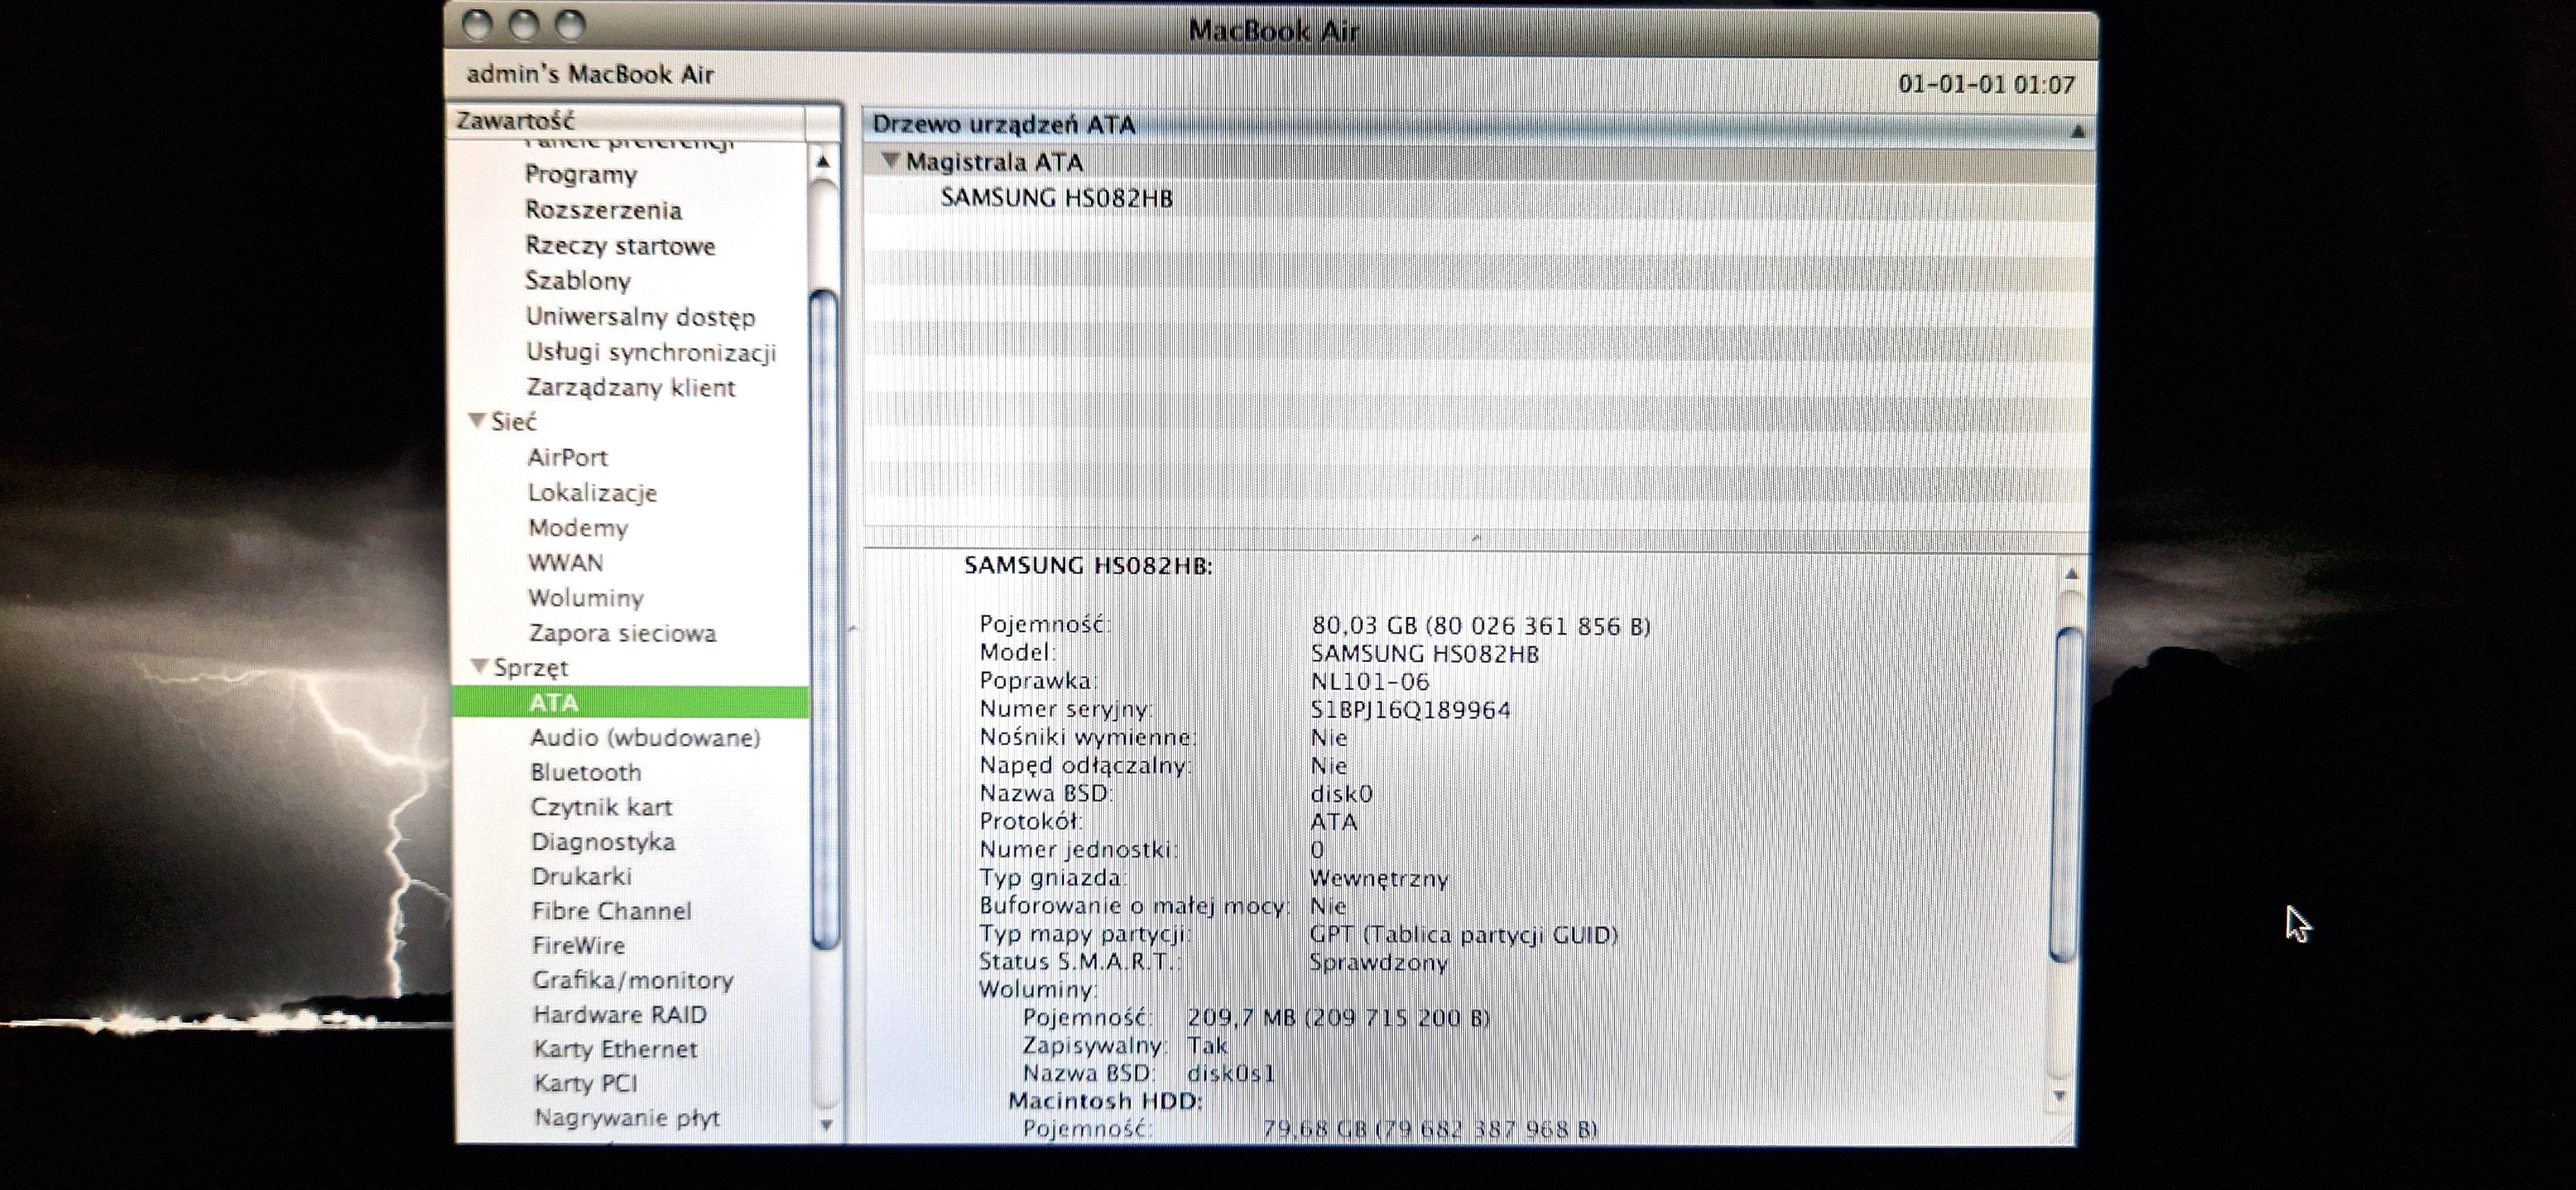Collapse the Magistrala ATA tree node
The image size is (2576, 1190).
point(890,160)
